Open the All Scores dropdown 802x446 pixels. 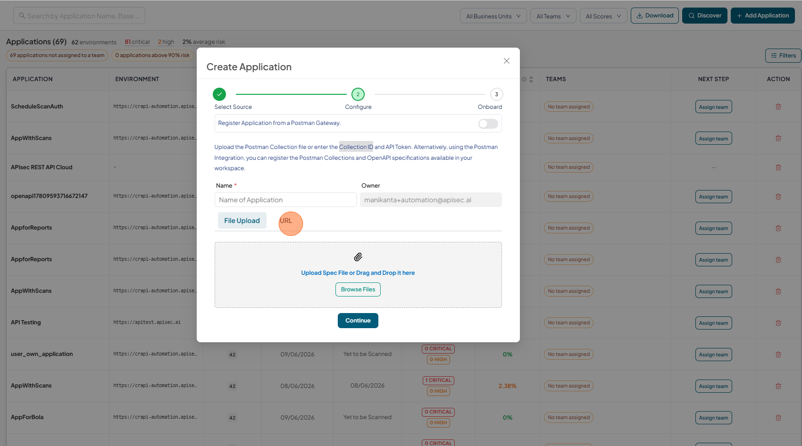pyautogui.click(x=604, y=16)
